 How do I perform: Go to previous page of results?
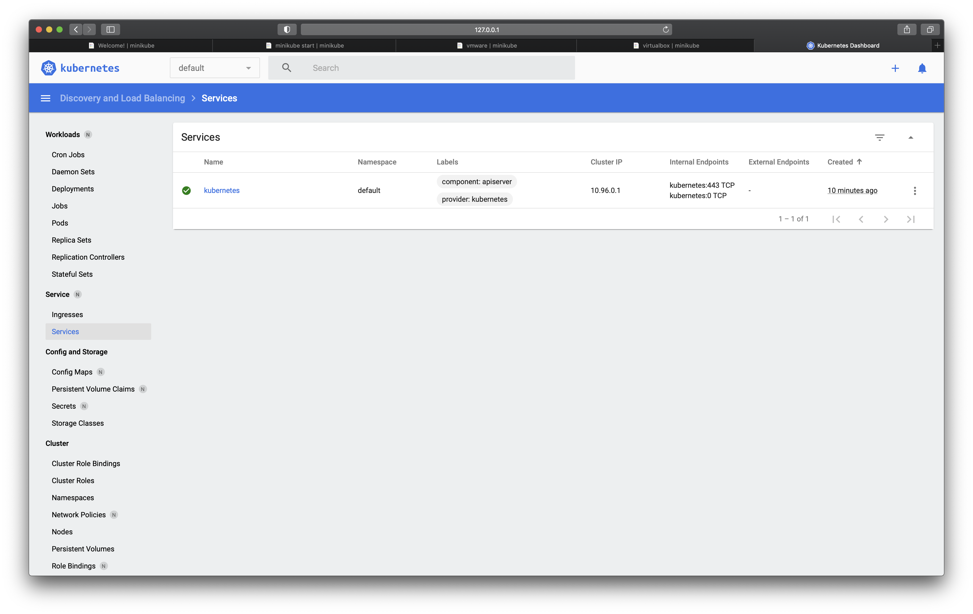[x=861, y=219]
